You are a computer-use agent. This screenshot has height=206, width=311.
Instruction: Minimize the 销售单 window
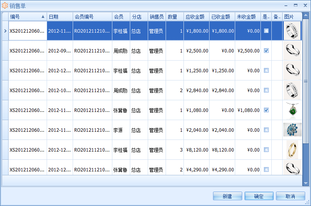286,5
